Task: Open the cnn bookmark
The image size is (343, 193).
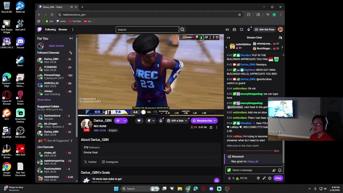Action: tap(87, 21)
